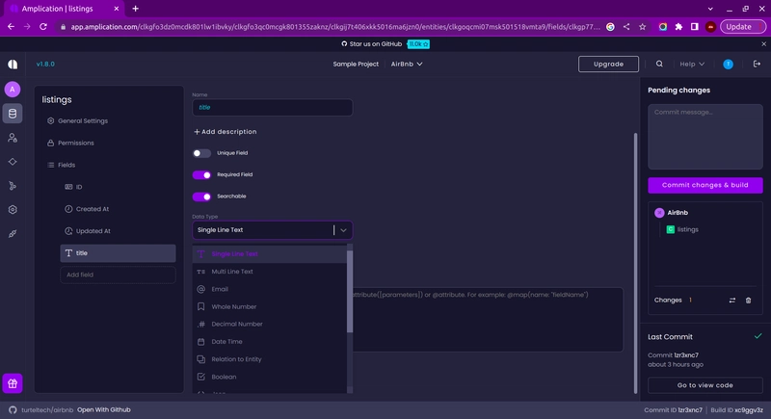Click the Commit message text area
The width and height of the screenshot is (771, 419).
click(705, 137)
